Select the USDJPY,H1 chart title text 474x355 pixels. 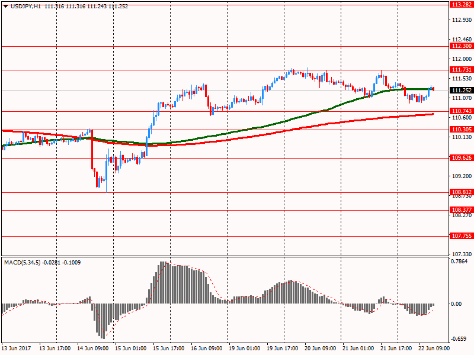pyautogui.click(x=25, y=7)
